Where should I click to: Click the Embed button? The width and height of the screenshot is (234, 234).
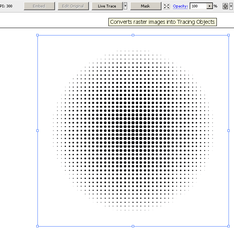click(39, 6)
